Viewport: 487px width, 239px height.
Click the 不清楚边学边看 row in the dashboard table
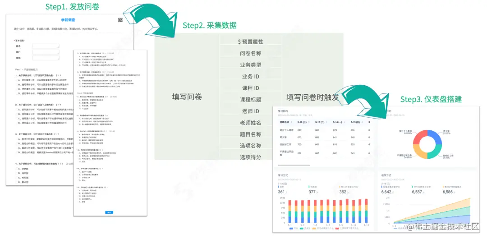pyautogui.click(x=325, y=153)
